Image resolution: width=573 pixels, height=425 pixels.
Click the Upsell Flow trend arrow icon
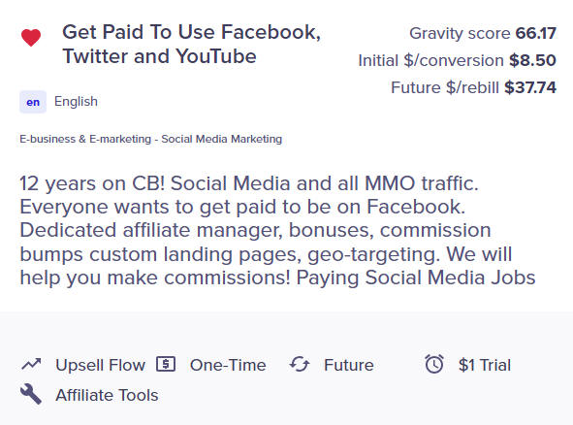[31, 364]
